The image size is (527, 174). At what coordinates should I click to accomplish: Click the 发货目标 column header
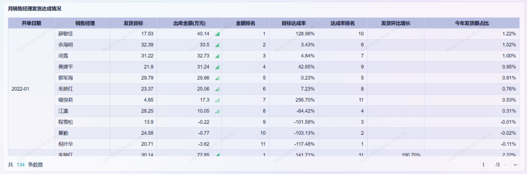[134, 23]
